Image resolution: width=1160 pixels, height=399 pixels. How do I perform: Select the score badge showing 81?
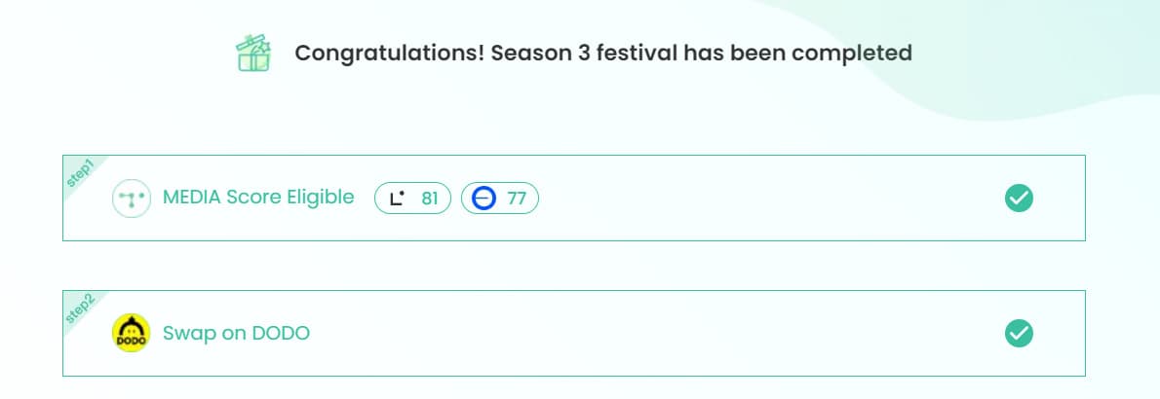(412, 198)
